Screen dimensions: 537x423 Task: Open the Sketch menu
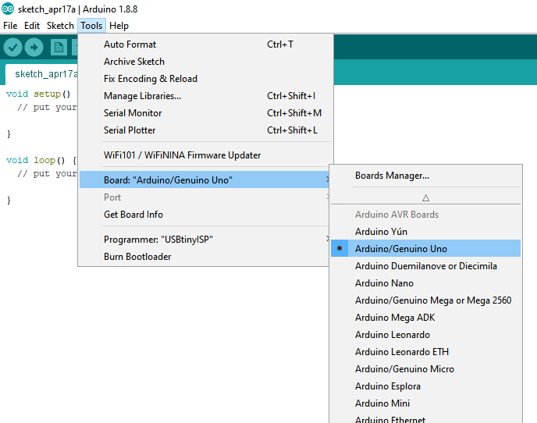[60, 26]
